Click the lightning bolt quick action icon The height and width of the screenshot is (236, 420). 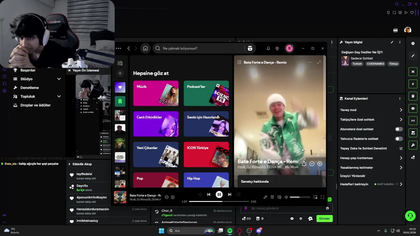click(x=413, y=84)
